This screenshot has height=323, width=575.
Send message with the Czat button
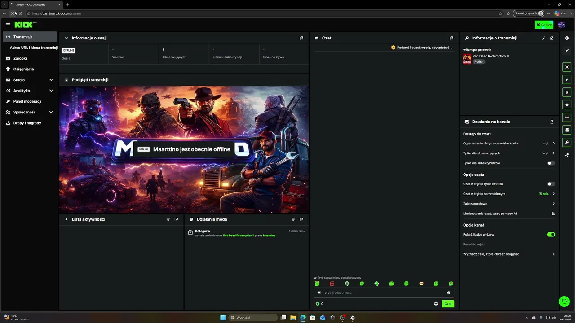click(448, 304)
